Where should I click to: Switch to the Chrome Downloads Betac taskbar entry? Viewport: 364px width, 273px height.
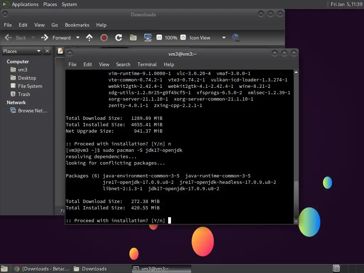(42, 269)
